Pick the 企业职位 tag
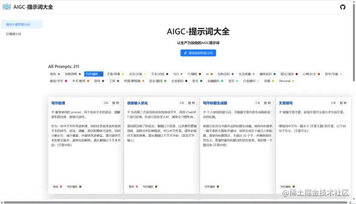 coord(179,81)
